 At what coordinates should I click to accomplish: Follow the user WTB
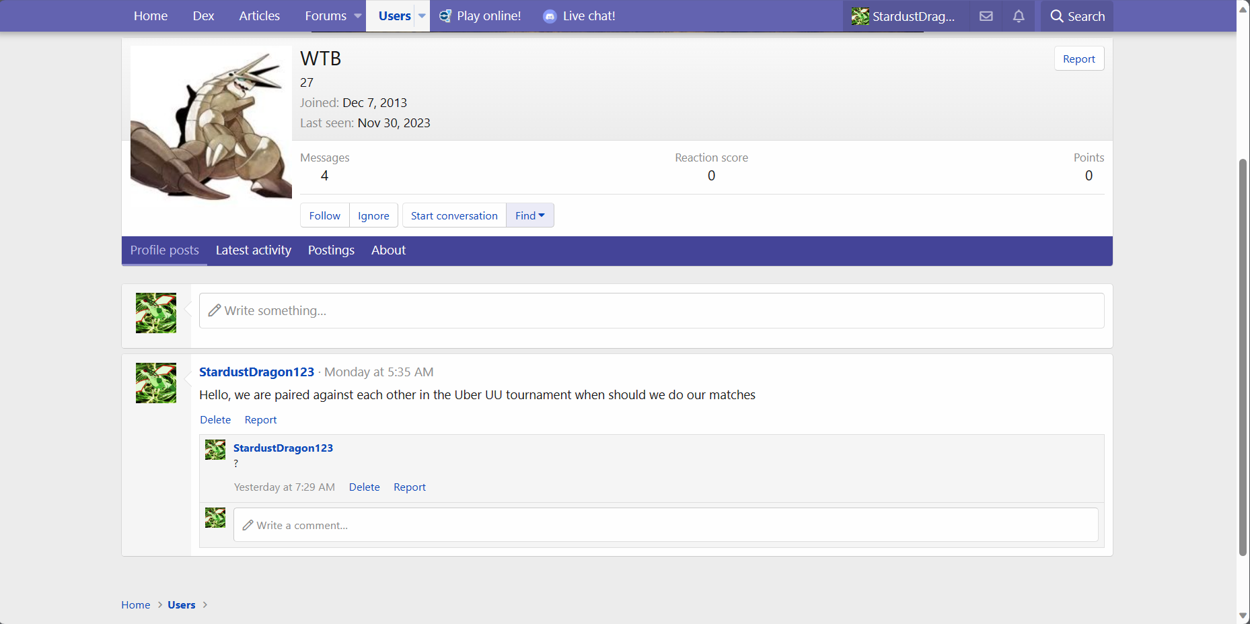click(x=324, y=215)
